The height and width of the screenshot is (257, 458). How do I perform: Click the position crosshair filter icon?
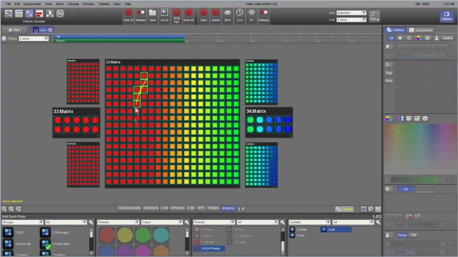tap(409, 38)
